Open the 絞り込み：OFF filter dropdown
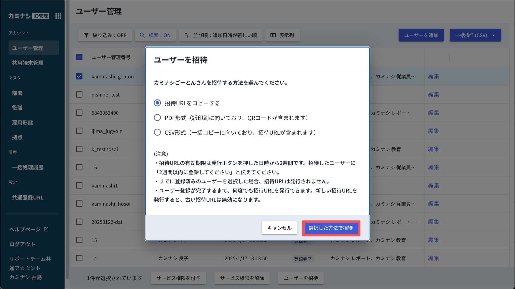Viewport: 515px width, 289px height. tap(105, 35)
